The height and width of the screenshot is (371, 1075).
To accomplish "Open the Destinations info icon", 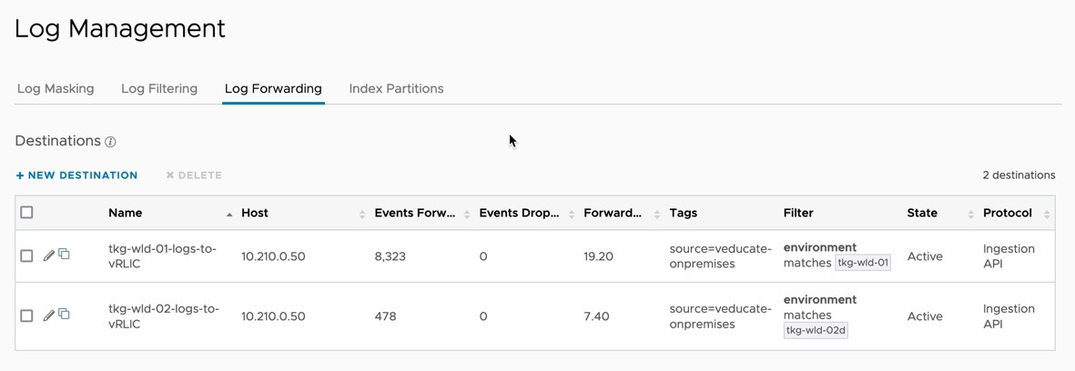I will click(x=110, y=142).
